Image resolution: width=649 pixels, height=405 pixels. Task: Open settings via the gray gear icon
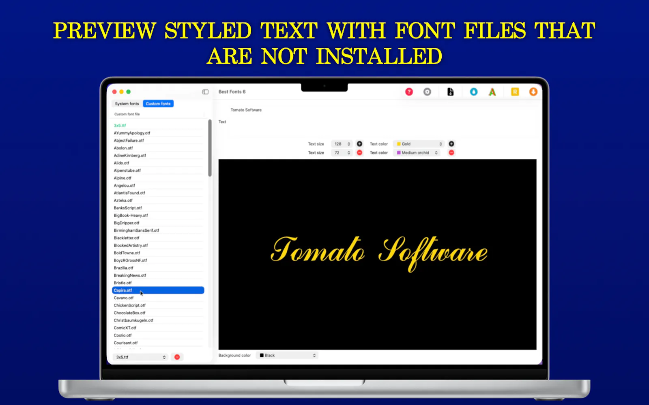[x=427, y=92]
